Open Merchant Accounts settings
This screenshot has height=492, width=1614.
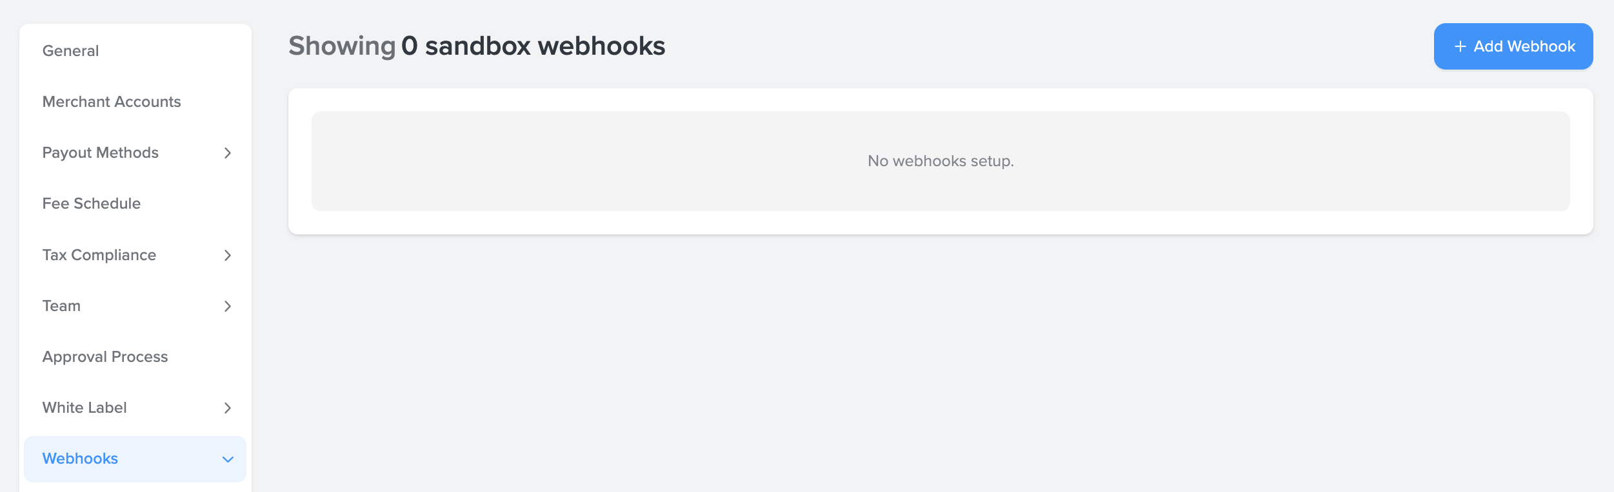point(111,102)
